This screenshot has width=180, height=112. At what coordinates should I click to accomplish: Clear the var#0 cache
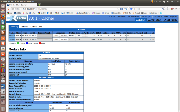point(56,39)
